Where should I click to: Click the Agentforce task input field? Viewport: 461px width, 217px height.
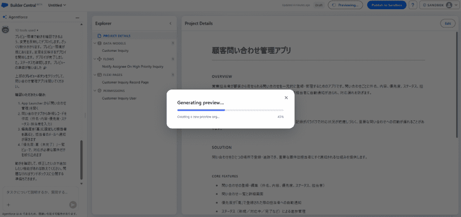click(x=40, y=192)
